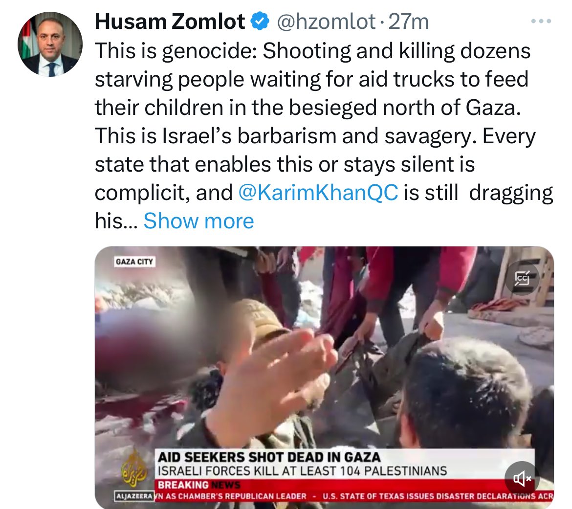The width and height of the screenshot is (572, 509).
Task: Open Husam Zomlot's profile picture
Action: click(50, 44)
